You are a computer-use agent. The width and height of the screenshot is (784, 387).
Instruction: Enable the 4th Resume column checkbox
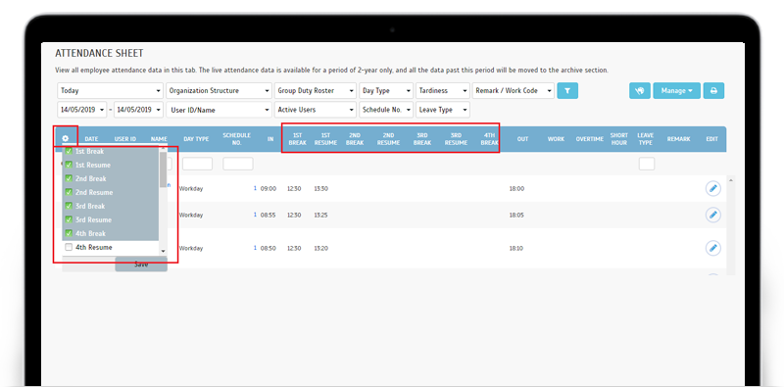click(69, 247)
